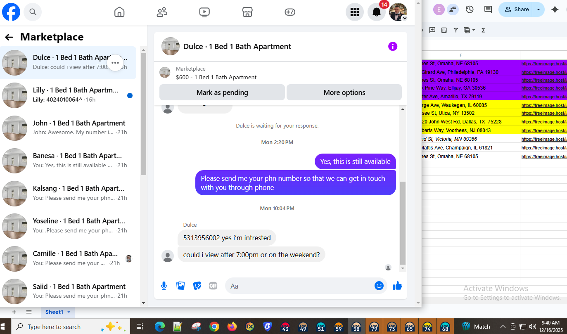Open the Gemini sparkle icon in Sheets
Screen dimensions: 567x334
click(555, 9)
